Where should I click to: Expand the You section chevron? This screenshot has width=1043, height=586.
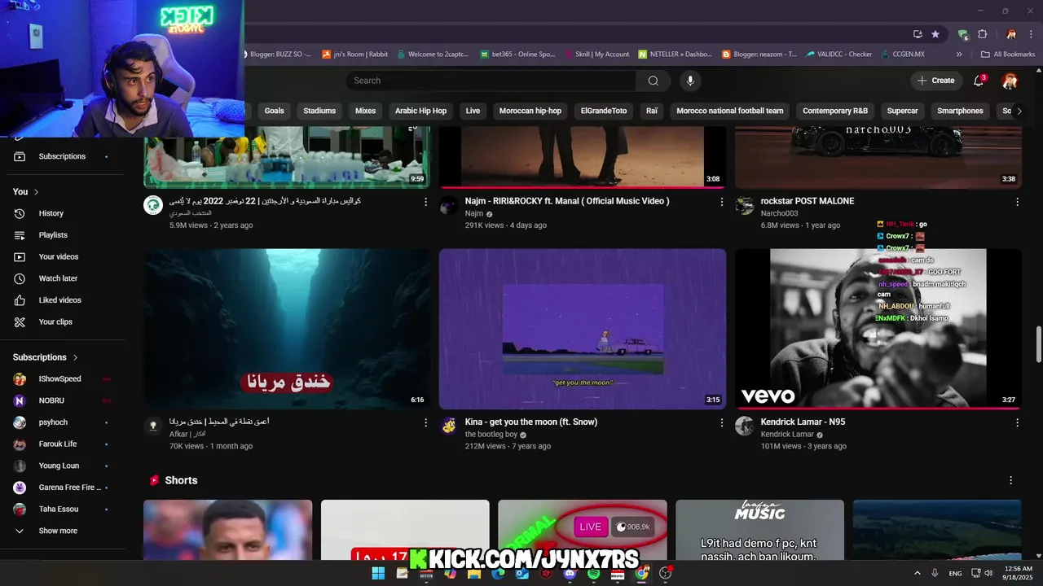click(36, 192)
